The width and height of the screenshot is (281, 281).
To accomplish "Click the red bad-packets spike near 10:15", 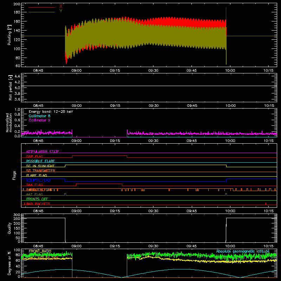I will point(266,204).
